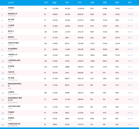
Task: Click account ID ChinaEnergy-V
Action: coord(12,16)
